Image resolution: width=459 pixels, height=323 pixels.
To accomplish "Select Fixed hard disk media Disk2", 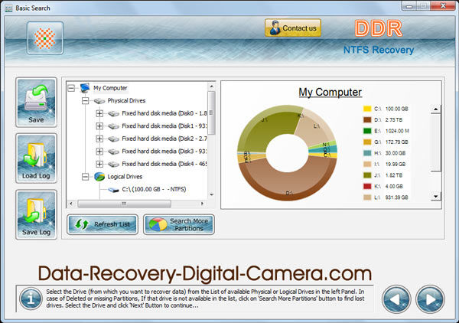I will (x=164, y=139).
